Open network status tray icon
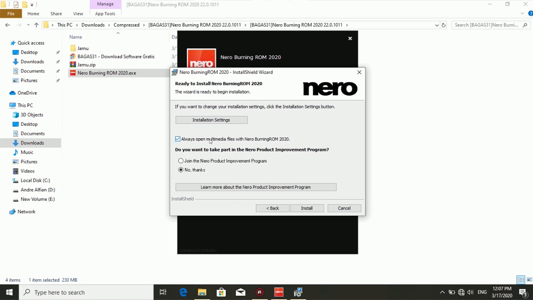 [461, 292]
